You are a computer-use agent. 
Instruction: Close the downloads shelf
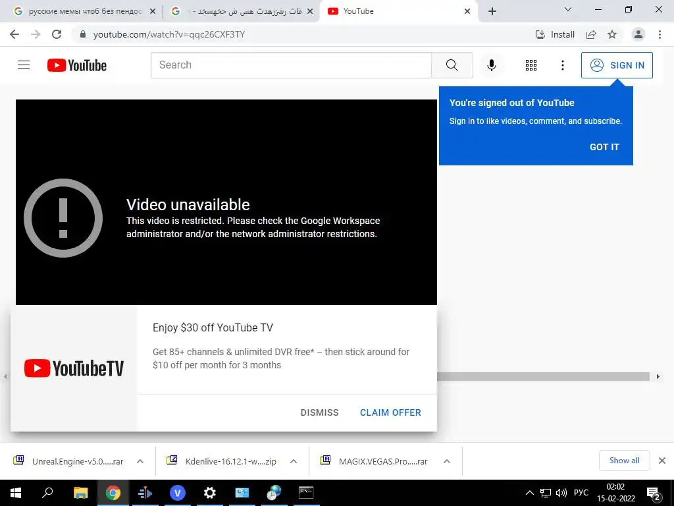(x=662, y=461)
